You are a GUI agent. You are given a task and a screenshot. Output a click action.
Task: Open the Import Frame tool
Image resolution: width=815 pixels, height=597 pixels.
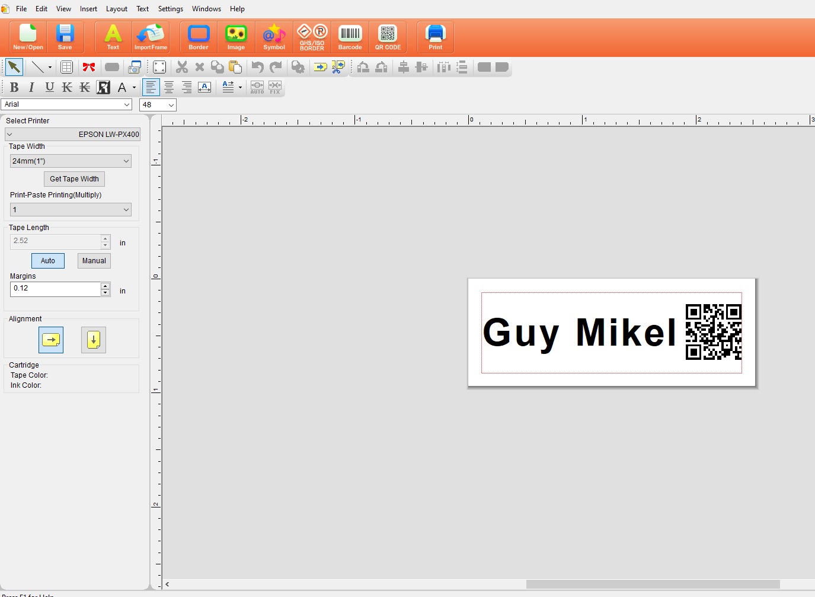click(151, 37)
